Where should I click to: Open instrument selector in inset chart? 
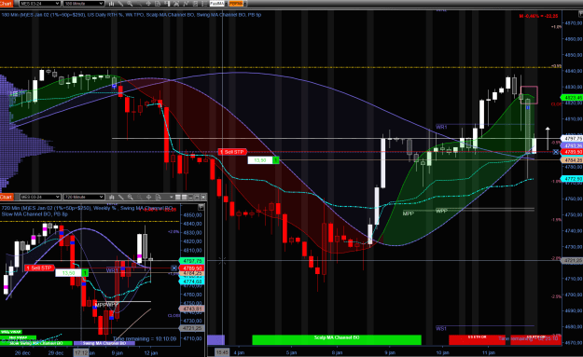click(40, 197)
